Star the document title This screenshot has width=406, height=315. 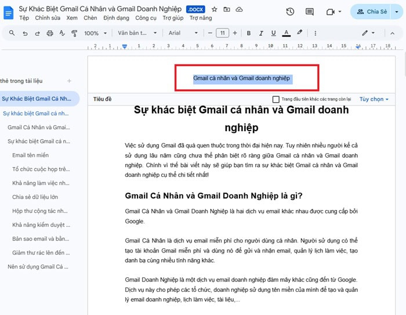click(x=214, y=10)
